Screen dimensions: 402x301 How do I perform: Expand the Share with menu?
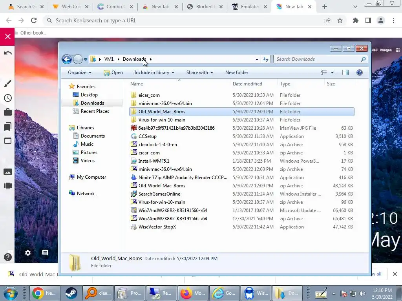(200, 73)
